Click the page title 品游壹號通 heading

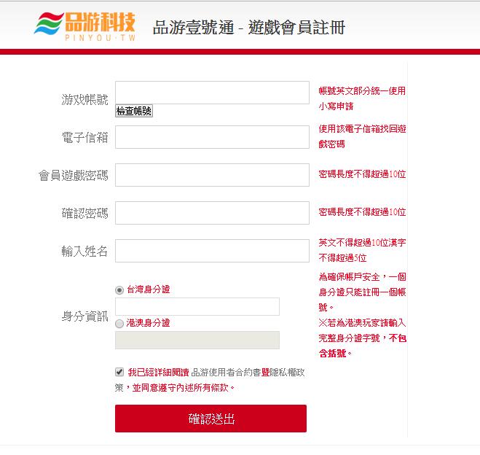pyautogui.click(x=249, y=28)
